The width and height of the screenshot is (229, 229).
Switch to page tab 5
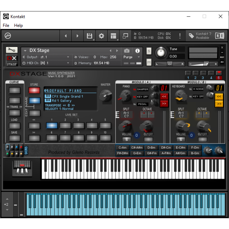pos(219,75)
